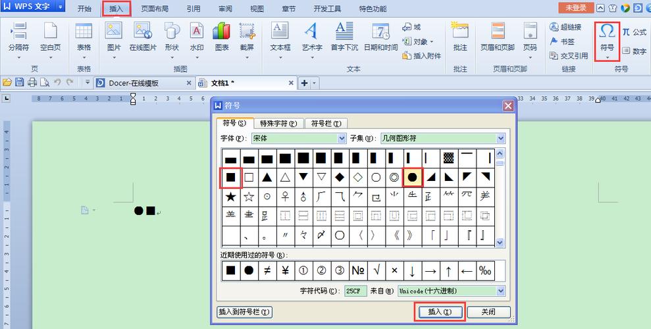Click the 数字 number tool
651x329 pixels.
pyautogui.click(x=634, y=51)
